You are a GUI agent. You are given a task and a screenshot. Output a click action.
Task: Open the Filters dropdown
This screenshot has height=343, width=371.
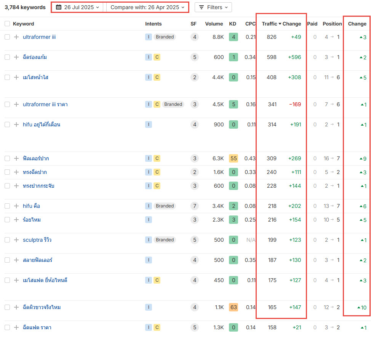tap(213, 7)
